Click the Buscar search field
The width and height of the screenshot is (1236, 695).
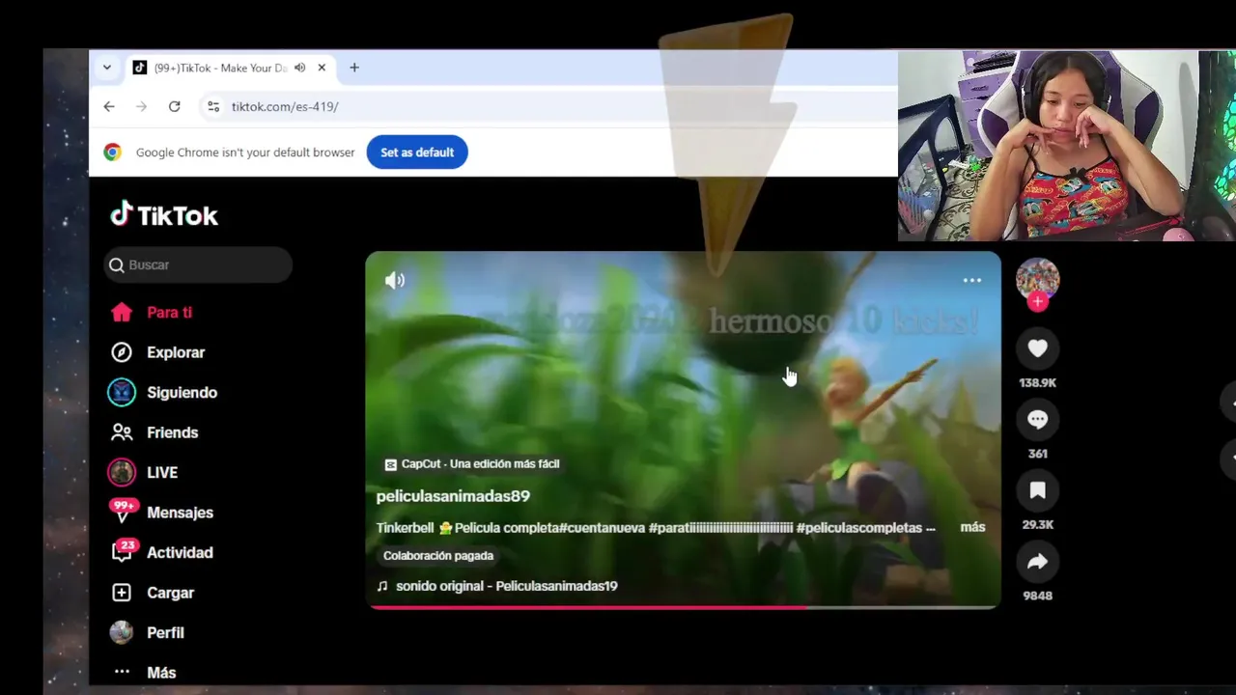tap(198, 264)
